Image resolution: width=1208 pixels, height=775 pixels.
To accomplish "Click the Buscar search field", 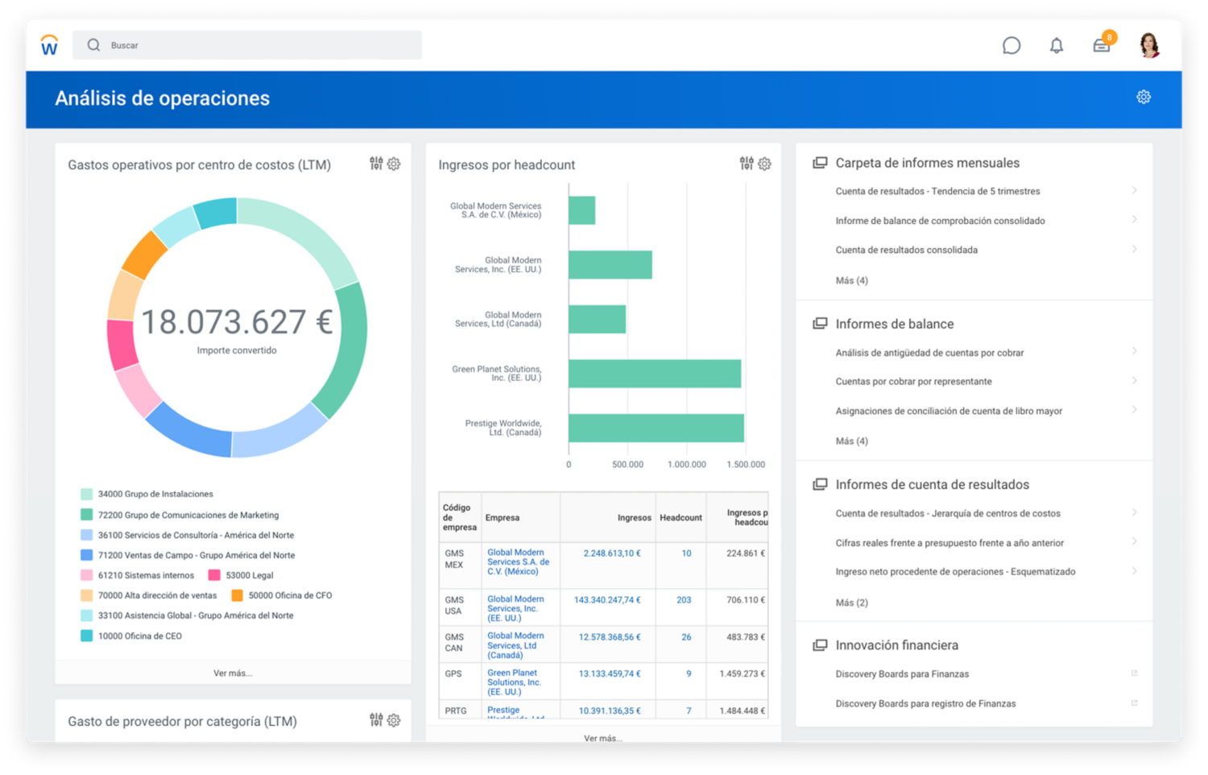I will (247, 45).
